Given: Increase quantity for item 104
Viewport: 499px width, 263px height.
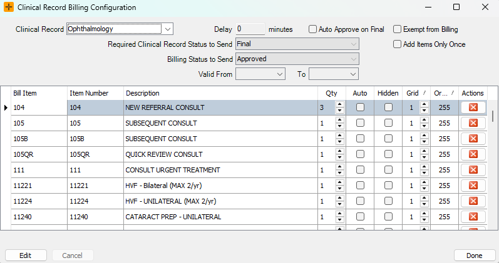Looking at the screenshot, I should pyautogui.click(x=340, y=104).
